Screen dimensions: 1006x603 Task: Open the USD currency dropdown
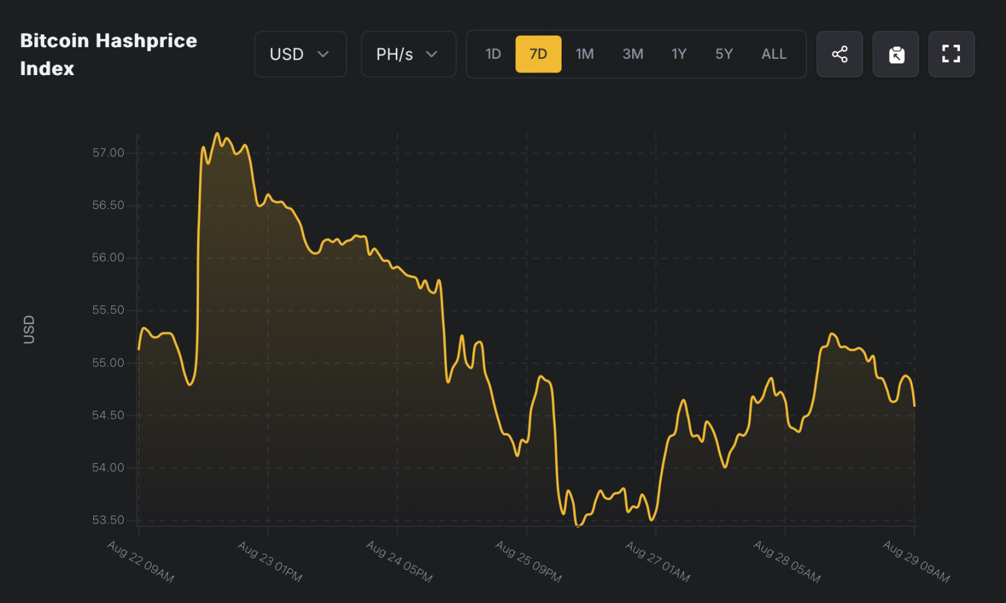pos(300,54)
